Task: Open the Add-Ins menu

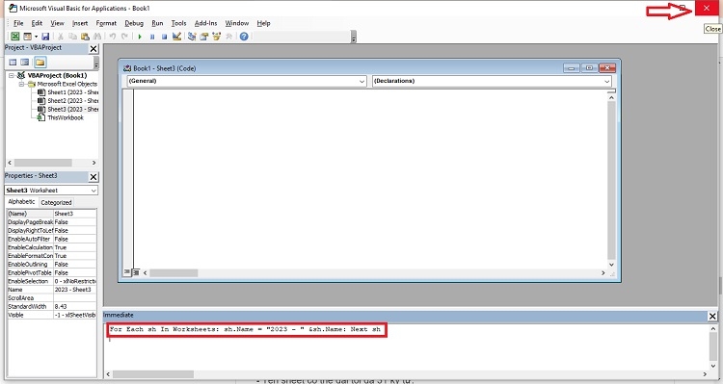Action: click(205, 23)
